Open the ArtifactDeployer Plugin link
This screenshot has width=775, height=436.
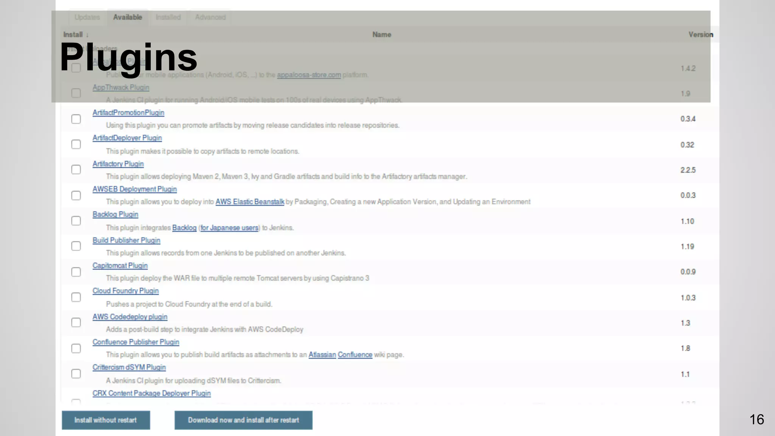click(127, 138)
